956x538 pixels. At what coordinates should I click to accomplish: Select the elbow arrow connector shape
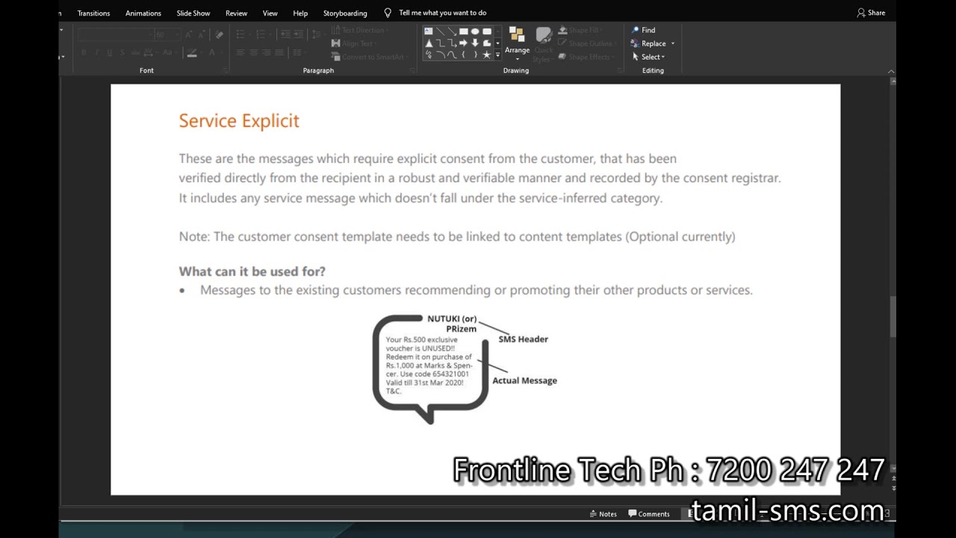point(452,43)
